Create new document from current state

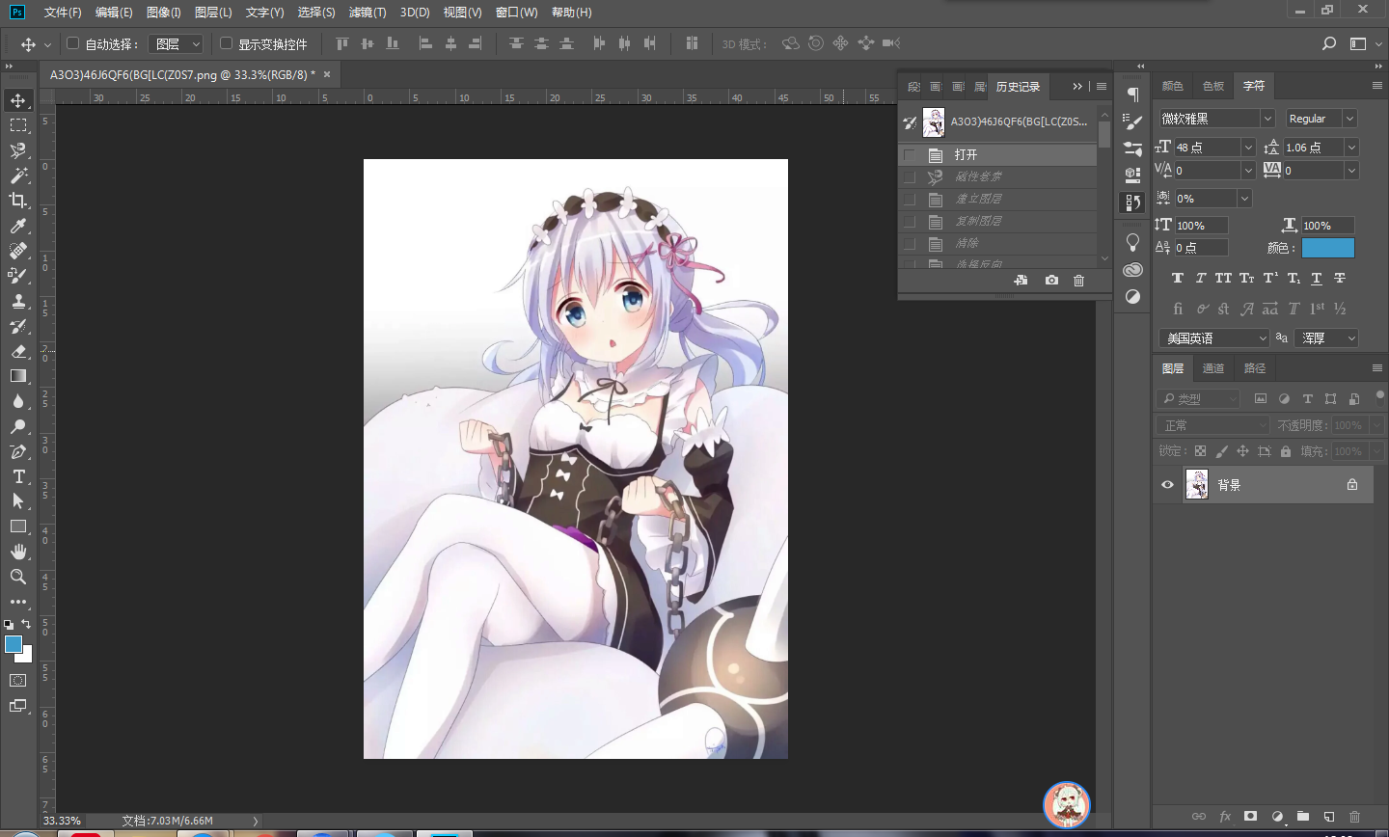tap(1021, 281)
